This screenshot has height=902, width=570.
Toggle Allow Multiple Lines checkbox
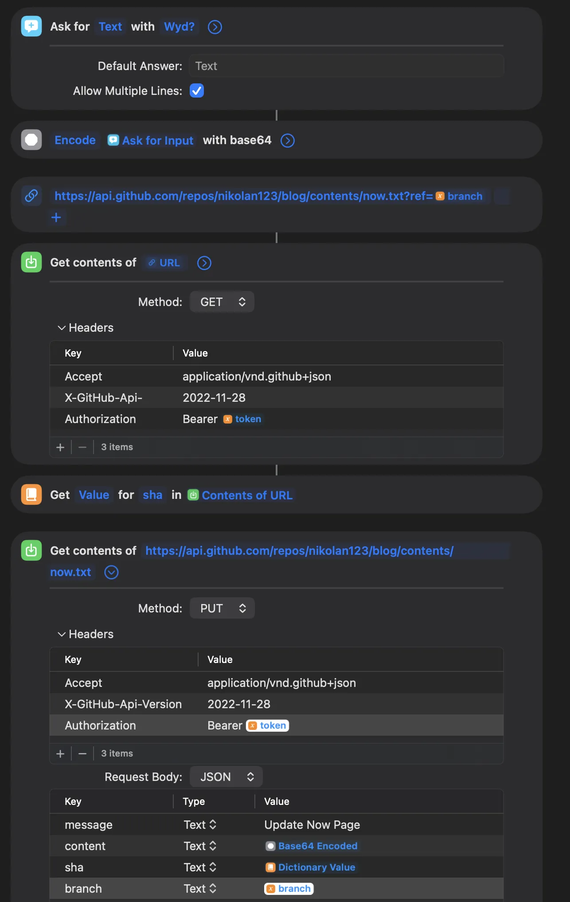(x=197, y=91)
